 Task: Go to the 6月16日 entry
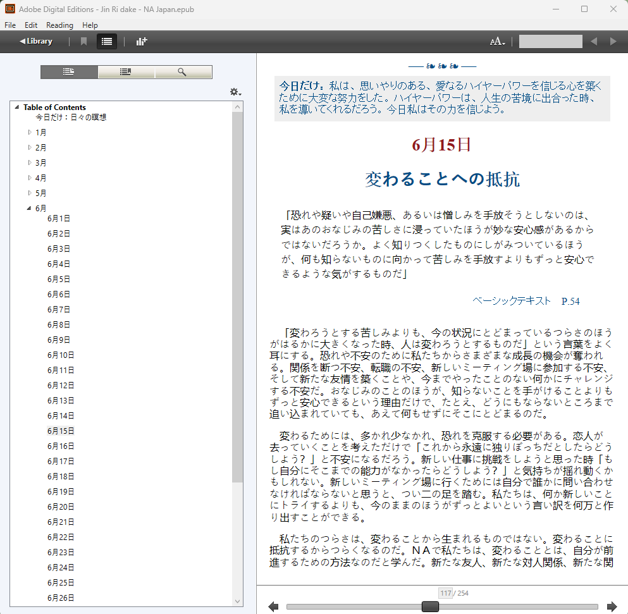coord(61,446)
